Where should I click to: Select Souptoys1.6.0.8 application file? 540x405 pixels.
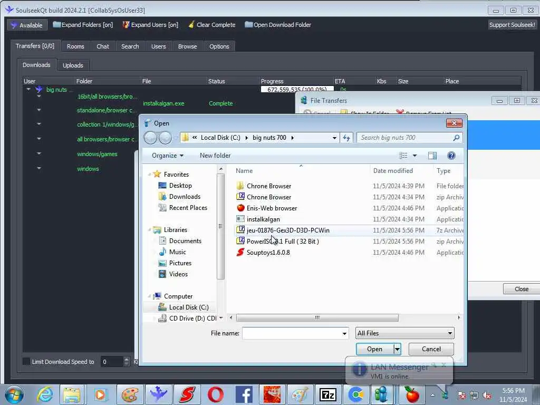point(268,253)
